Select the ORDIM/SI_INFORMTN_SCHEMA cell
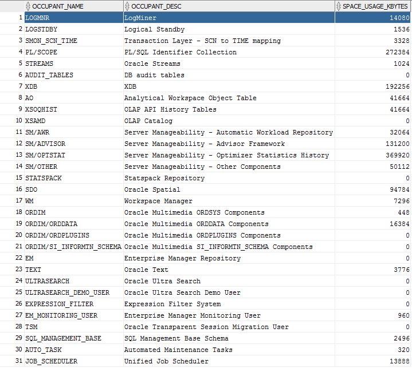412x368 pixels. (74, 247)
